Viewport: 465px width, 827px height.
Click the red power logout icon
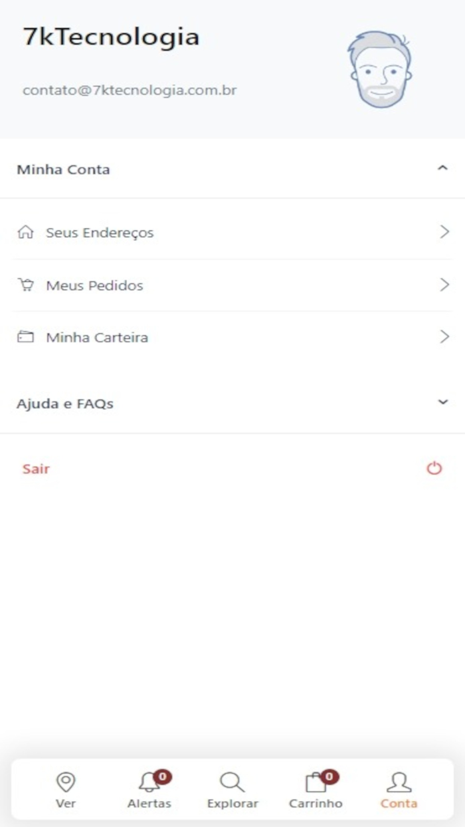point(434,469)
